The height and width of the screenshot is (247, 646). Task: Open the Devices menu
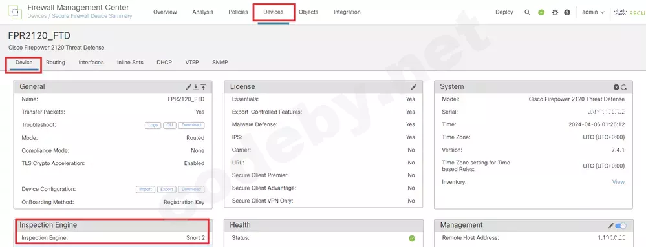pyautogui.click(x=274, y=12)
